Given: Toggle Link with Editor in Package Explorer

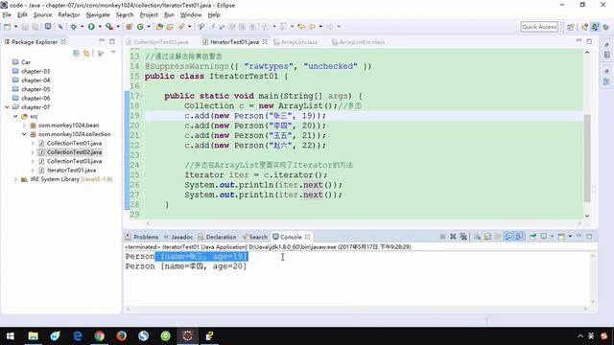Looking at the screenshot, I should click(x=86, y=54).
